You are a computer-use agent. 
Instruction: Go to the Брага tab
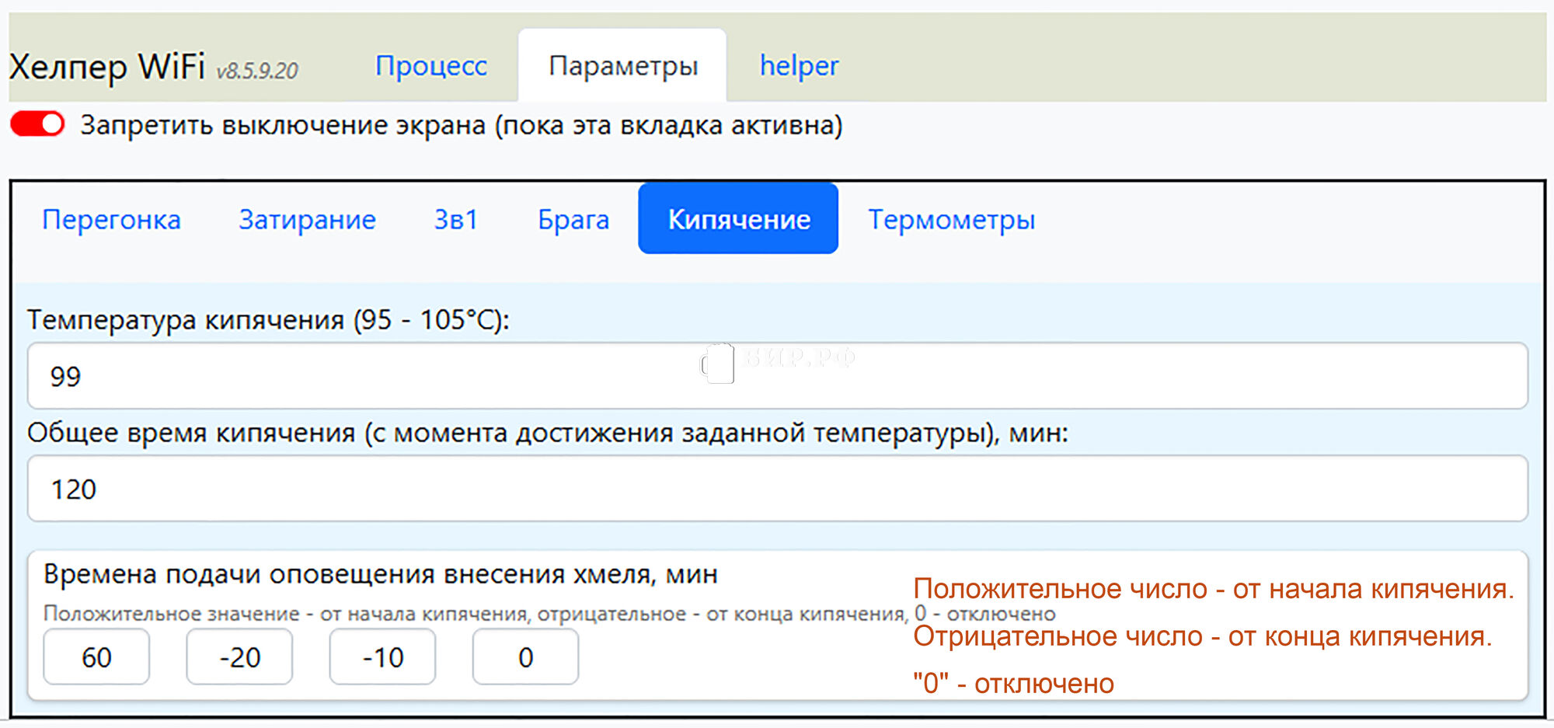[x=573, y=220]
